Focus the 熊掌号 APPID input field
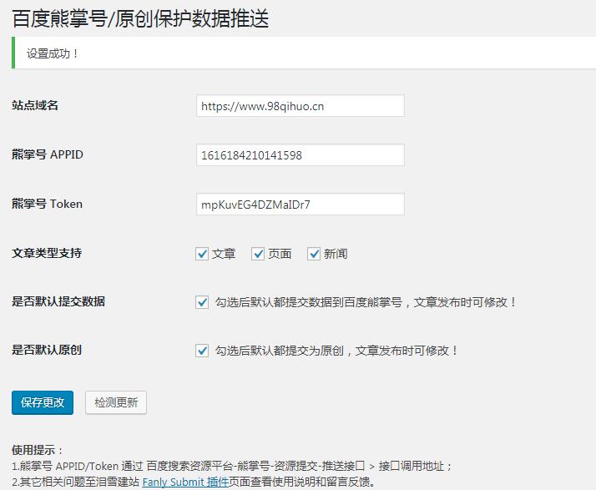The height and width of the screenshot is (490, 596). pyautogui.click(x=301, y=154)
